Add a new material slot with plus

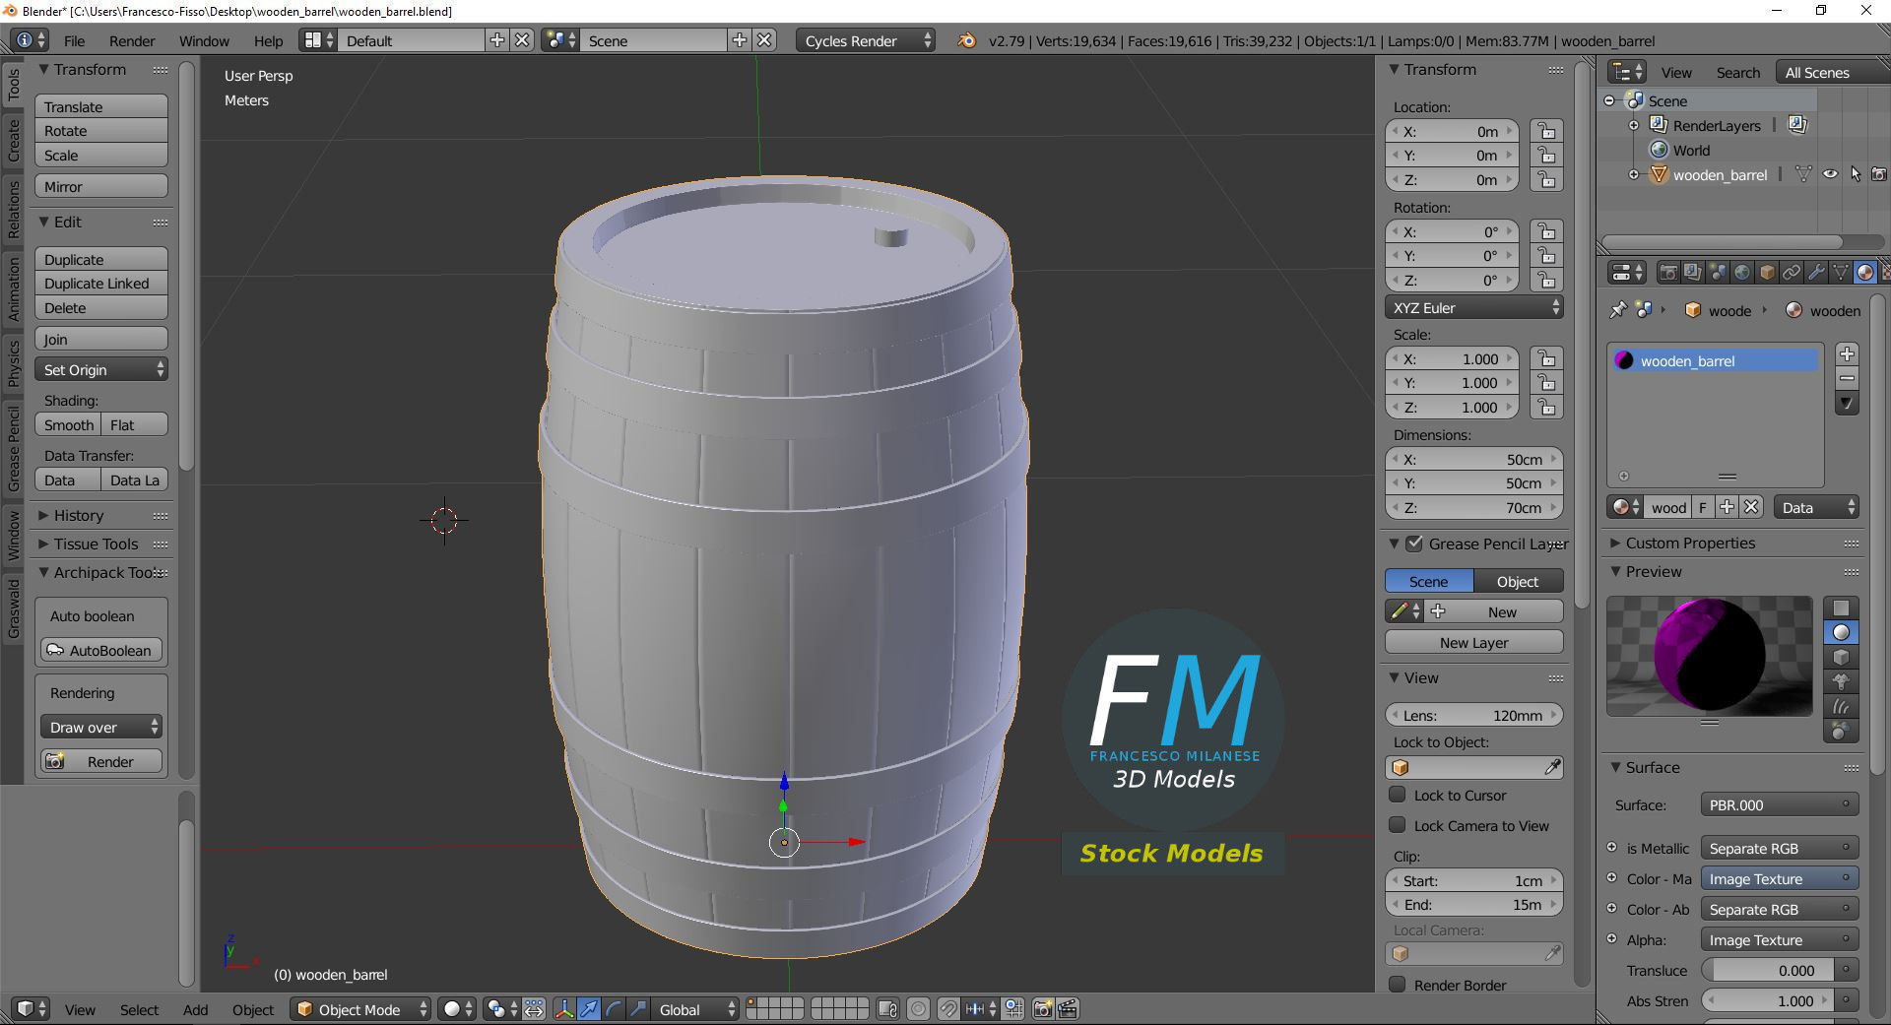click(x=1847, y=354)
